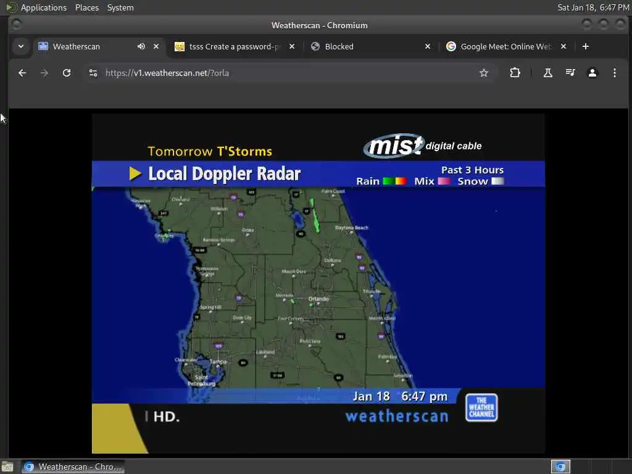Close the Weatherscan tab
Image resolution: width=632 pixels, height=474 pixels.
156,46
